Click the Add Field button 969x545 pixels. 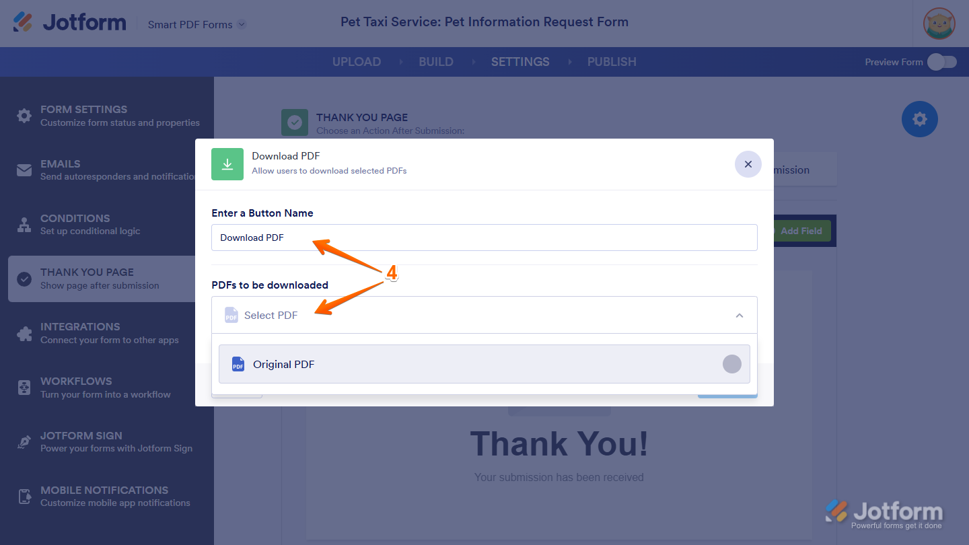tap(801, 231)
